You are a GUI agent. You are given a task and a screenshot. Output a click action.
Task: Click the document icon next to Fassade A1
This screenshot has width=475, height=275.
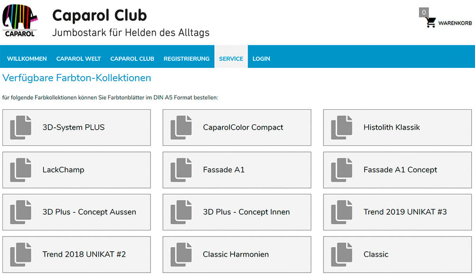(x=181, y=170)
